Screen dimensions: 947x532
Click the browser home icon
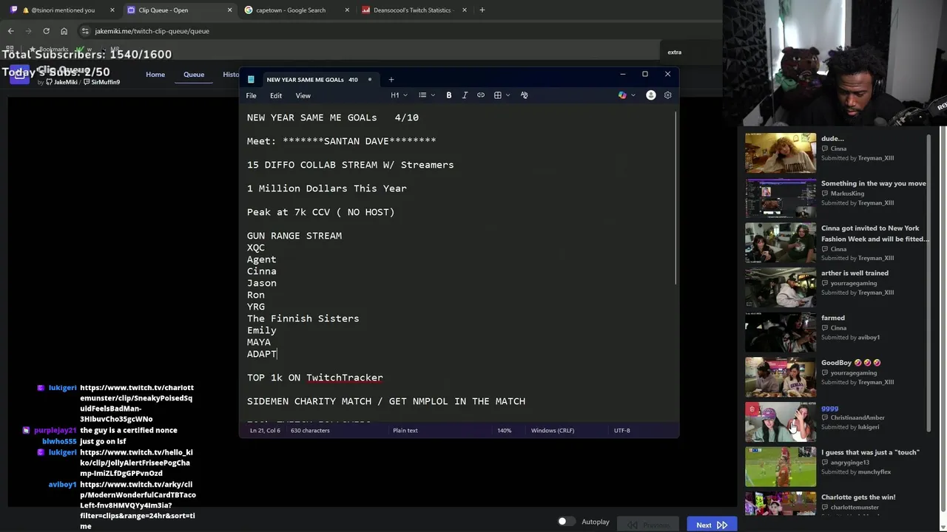click(x=64, y=31)
